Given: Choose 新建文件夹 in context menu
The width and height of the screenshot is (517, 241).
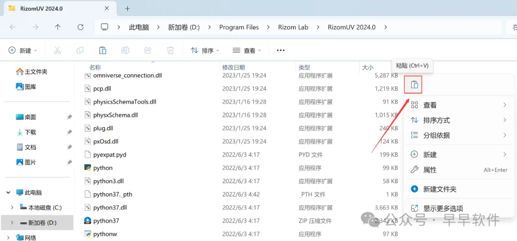Looking at the screenshot, I should click(459, 189).
